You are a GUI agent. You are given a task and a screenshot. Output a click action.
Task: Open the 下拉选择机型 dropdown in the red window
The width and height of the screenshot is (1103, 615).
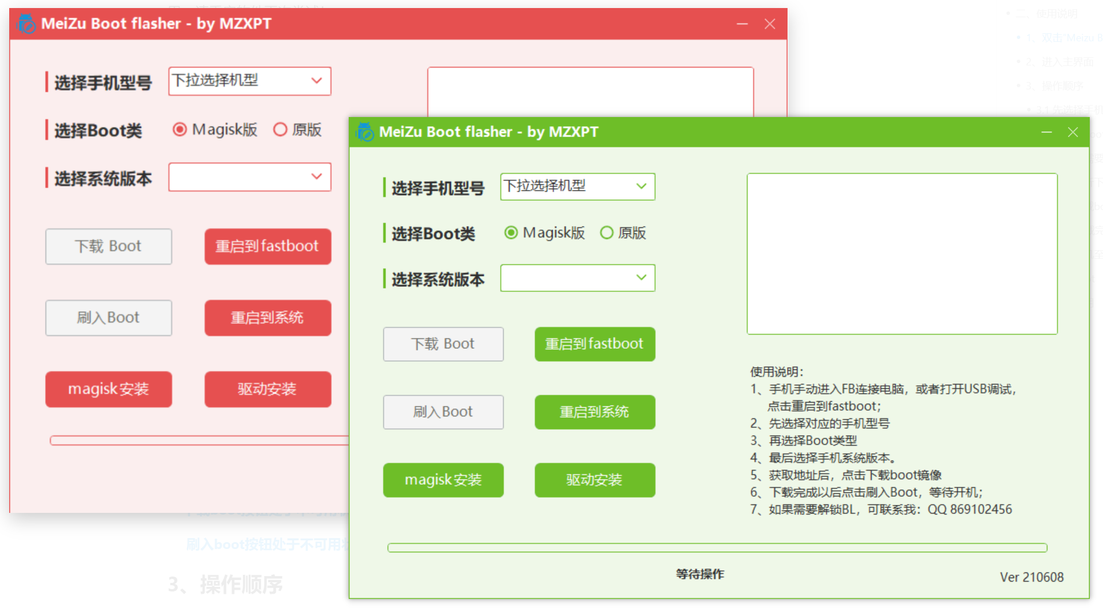click(249, 81)
